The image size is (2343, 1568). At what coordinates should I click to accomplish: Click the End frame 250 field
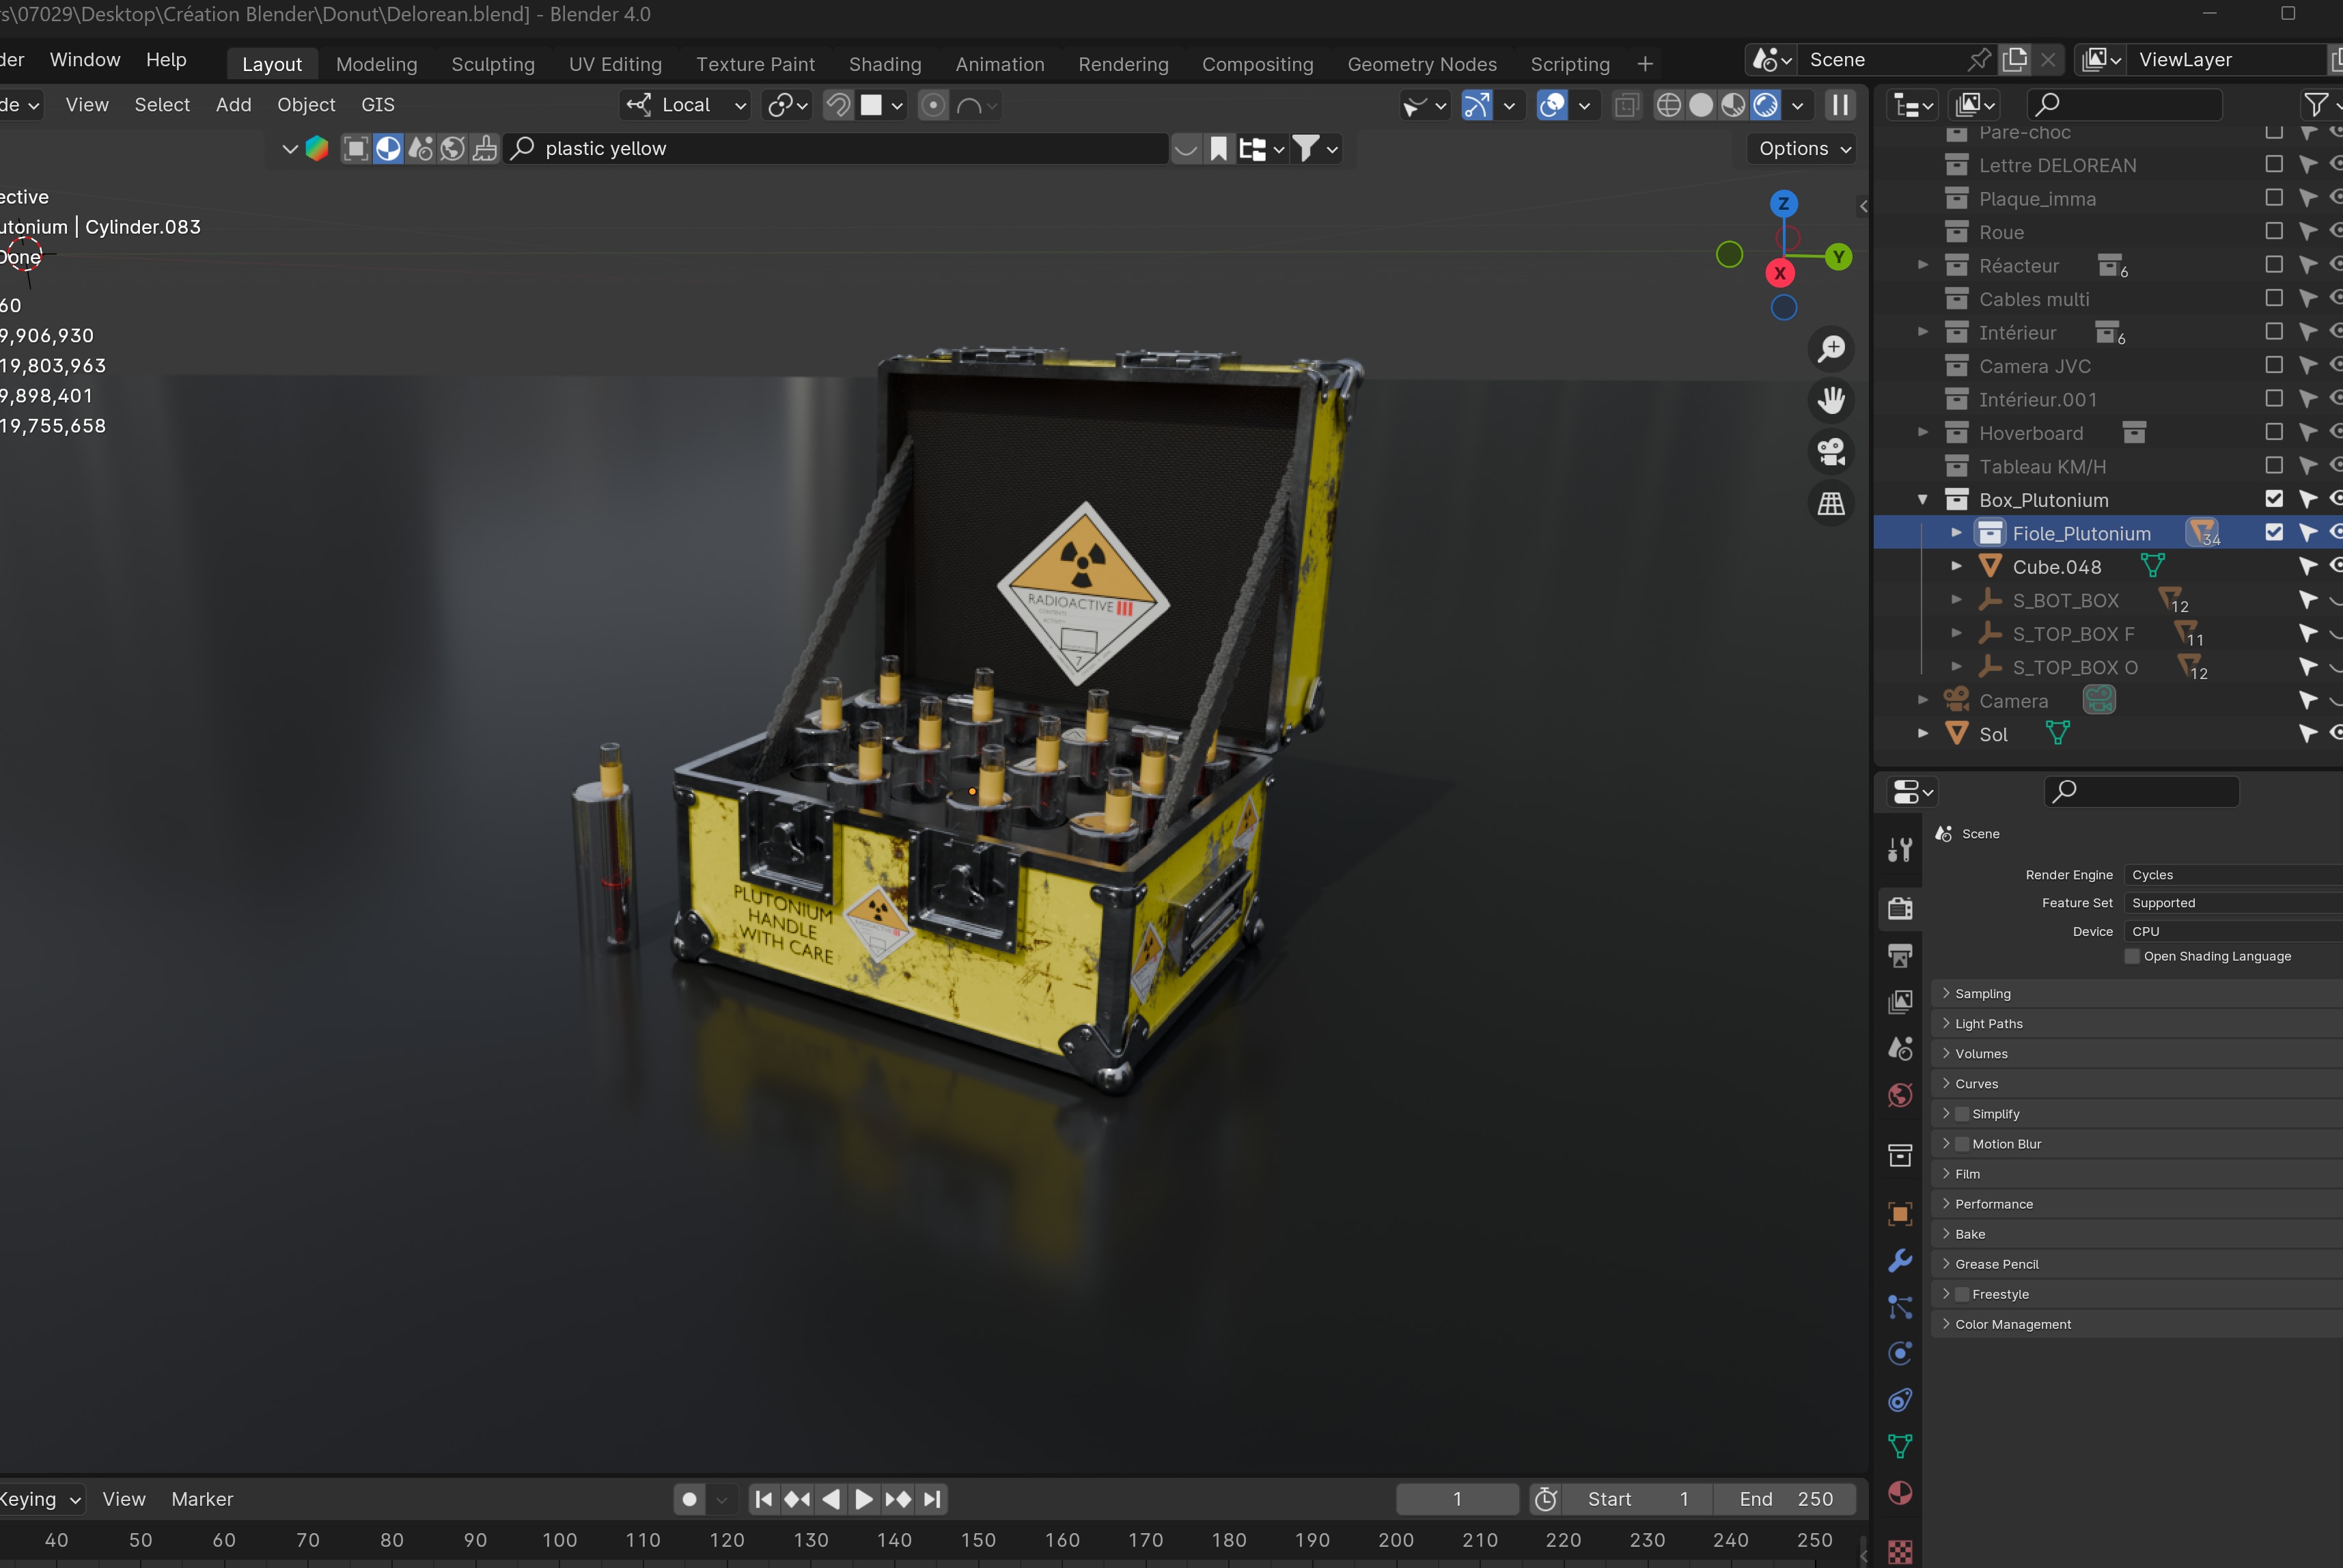tap(1785, 1499)
